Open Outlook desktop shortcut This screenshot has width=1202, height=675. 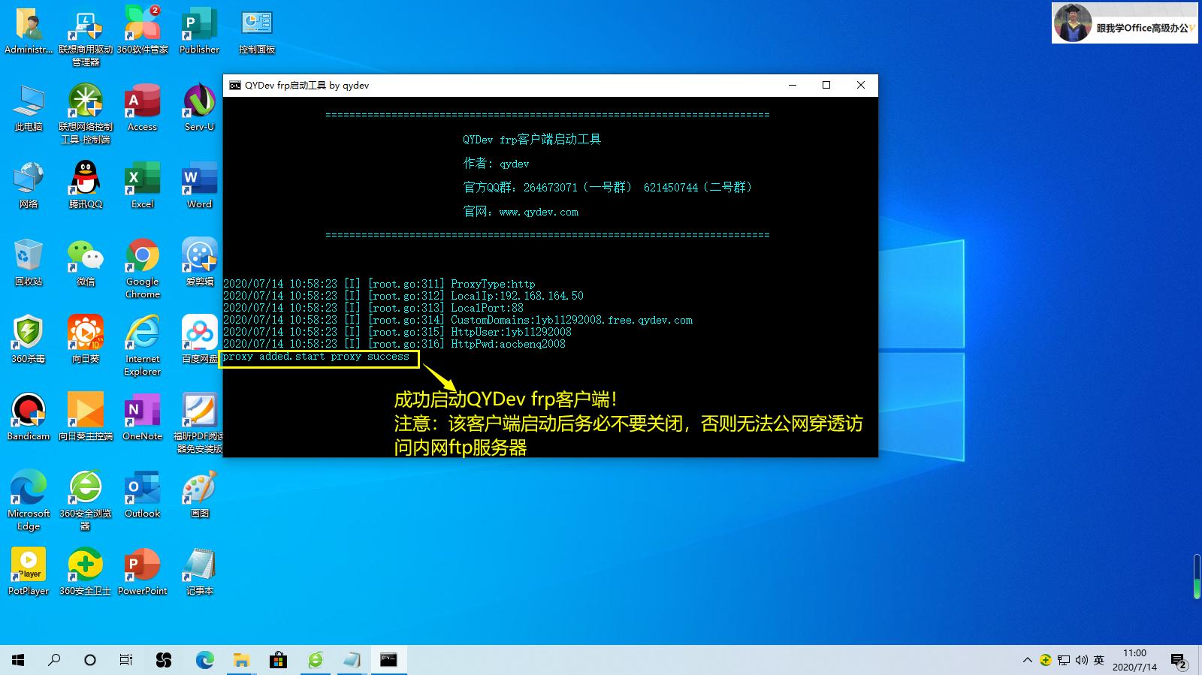tap(143, 495)
